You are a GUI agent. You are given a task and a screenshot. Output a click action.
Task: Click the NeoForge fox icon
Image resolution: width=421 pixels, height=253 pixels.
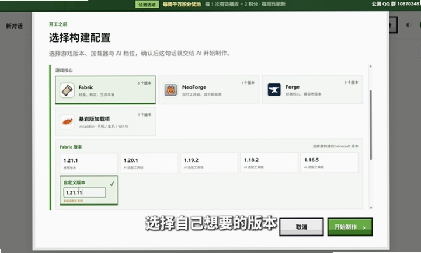pos(171,90)
